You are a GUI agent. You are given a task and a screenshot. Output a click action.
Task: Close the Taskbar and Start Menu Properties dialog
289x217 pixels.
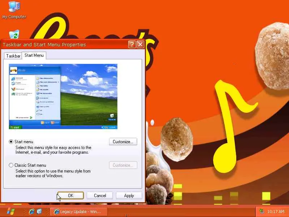pyautogui.click(x=140, y=44)
